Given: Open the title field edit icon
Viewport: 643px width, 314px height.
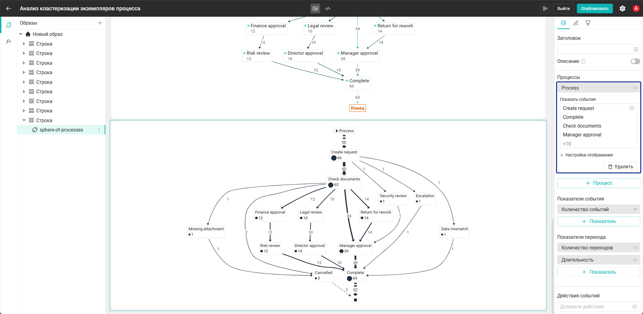Looking at the screenshot, I should pyautogui.click(x=636, y=49).
